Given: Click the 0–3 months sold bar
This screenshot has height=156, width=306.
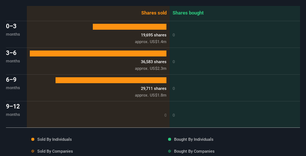Looking at the screenshot, I should [x=130, y=27].
